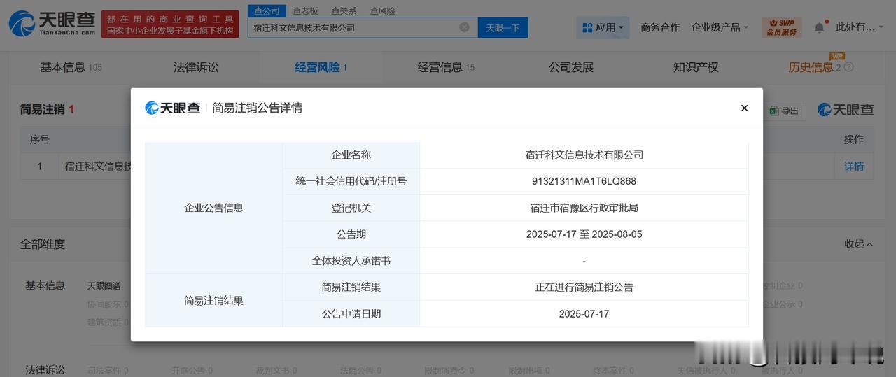The width and height of the screenshot is (896, 377).
Task: Open notifications bell icon
Action: click(819, 27)
